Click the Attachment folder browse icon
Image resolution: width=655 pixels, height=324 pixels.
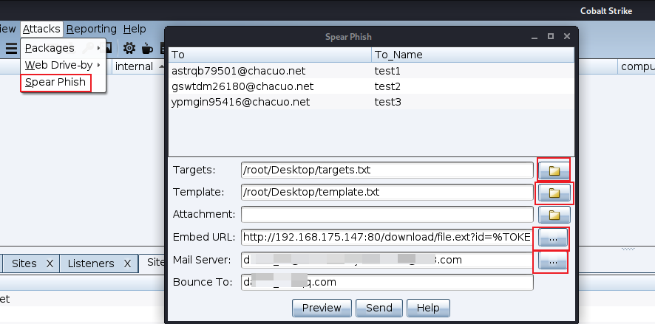tap(554, 216)
